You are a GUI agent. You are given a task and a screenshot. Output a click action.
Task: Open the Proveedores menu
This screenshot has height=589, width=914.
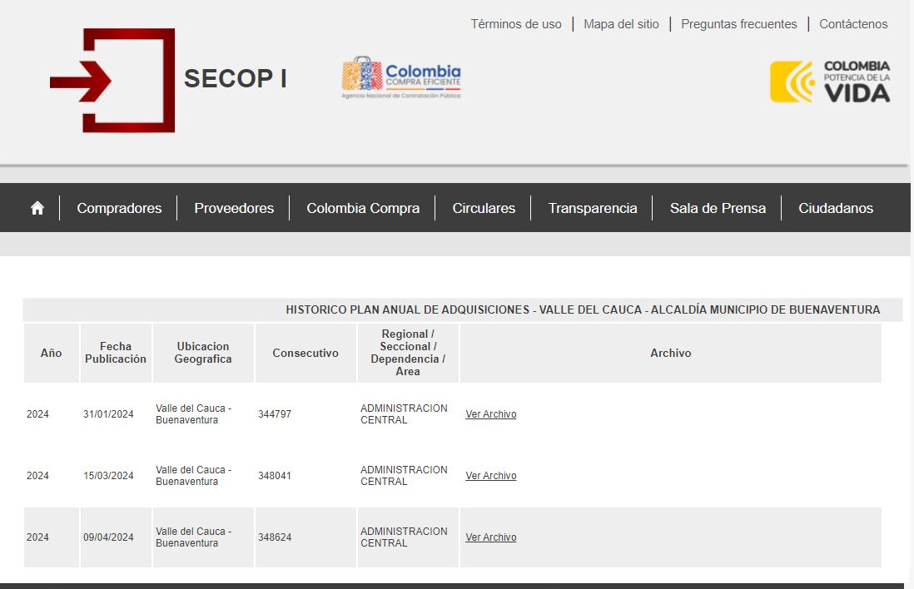234,208
